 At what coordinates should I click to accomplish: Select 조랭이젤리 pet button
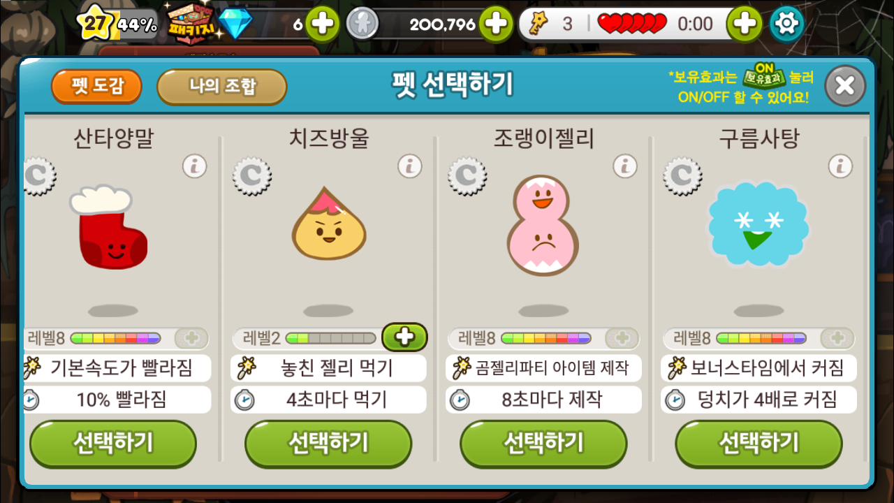(x=543, y=444)
